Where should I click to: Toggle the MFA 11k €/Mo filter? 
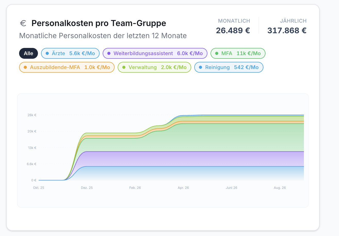(238, 53)
